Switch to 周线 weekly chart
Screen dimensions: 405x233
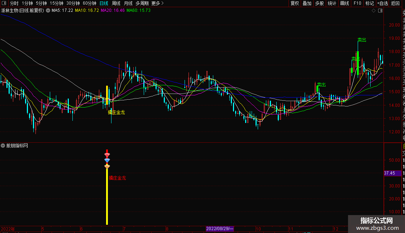click(x=116, y=3)
